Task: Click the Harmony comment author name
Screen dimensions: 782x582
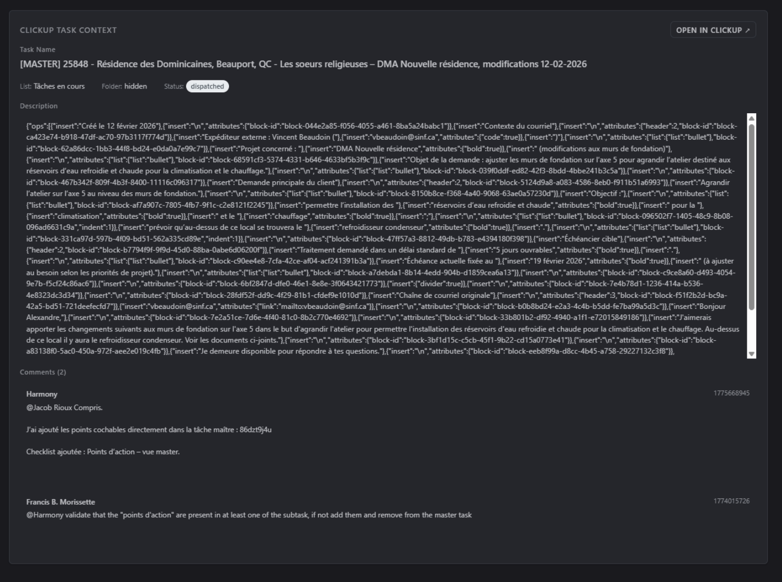Action: (42, 394)
